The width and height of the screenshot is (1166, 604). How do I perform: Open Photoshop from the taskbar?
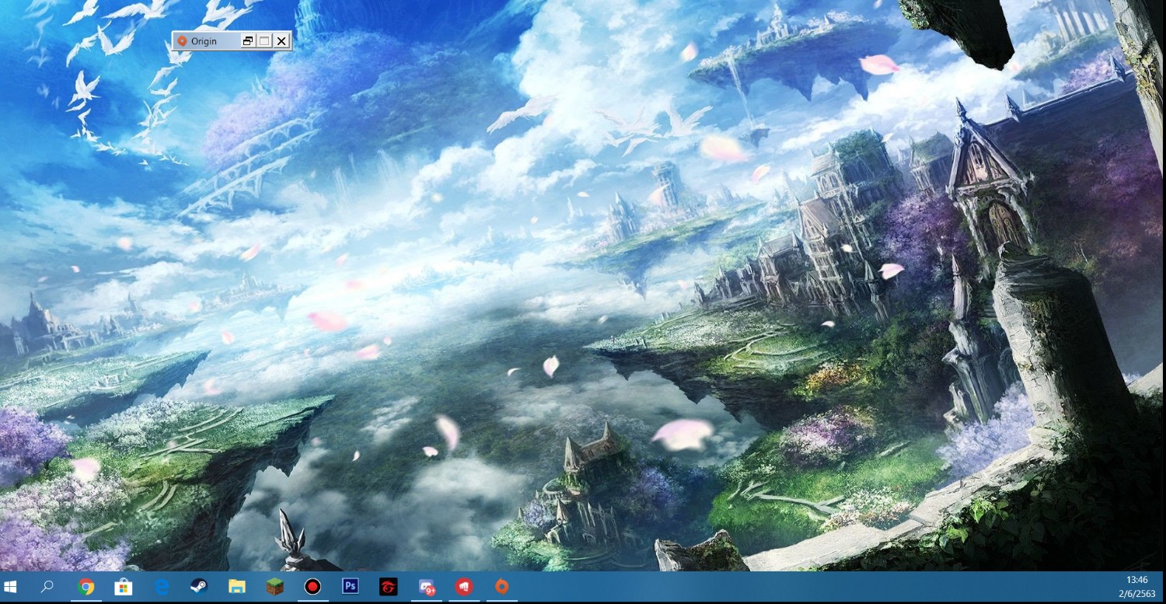351,586
